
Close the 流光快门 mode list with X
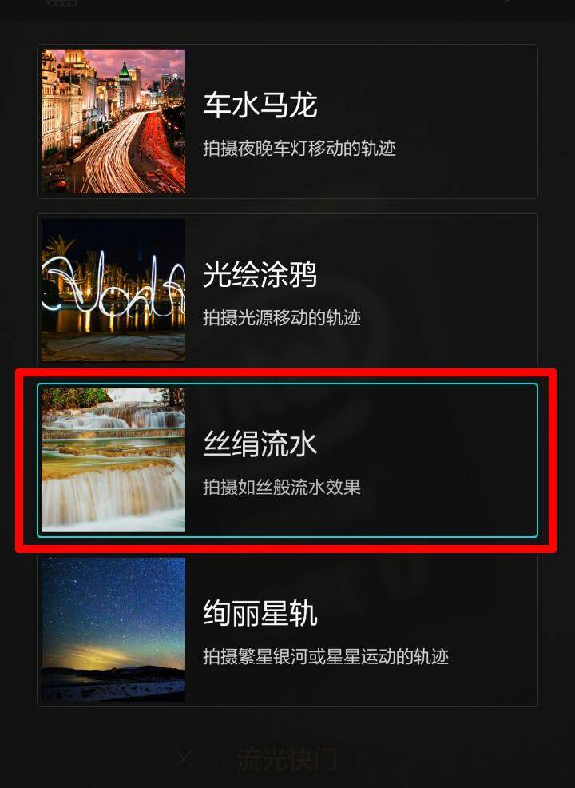tap(184, 759)
